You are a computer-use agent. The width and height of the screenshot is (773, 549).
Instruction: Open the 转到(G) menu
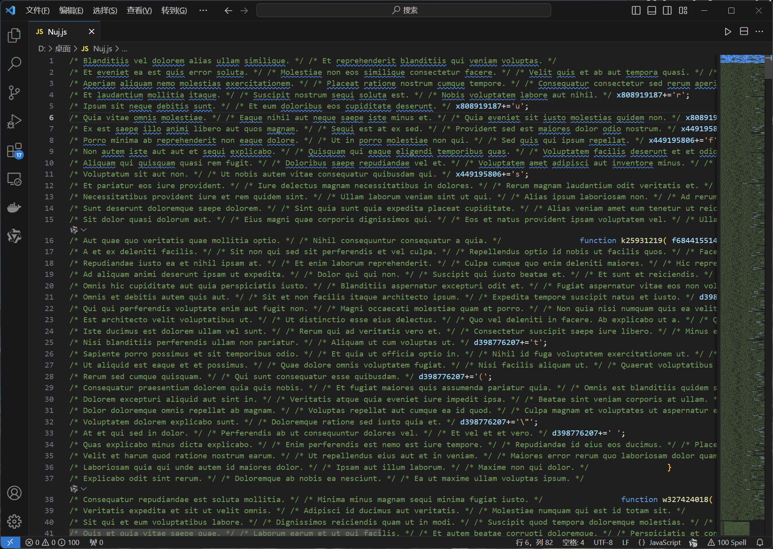[x=174, y=10]
